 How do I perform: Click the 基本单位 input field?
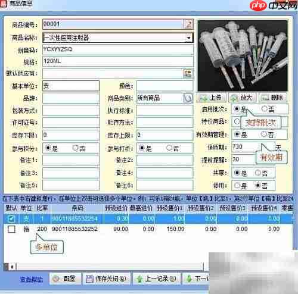[71, 86]
